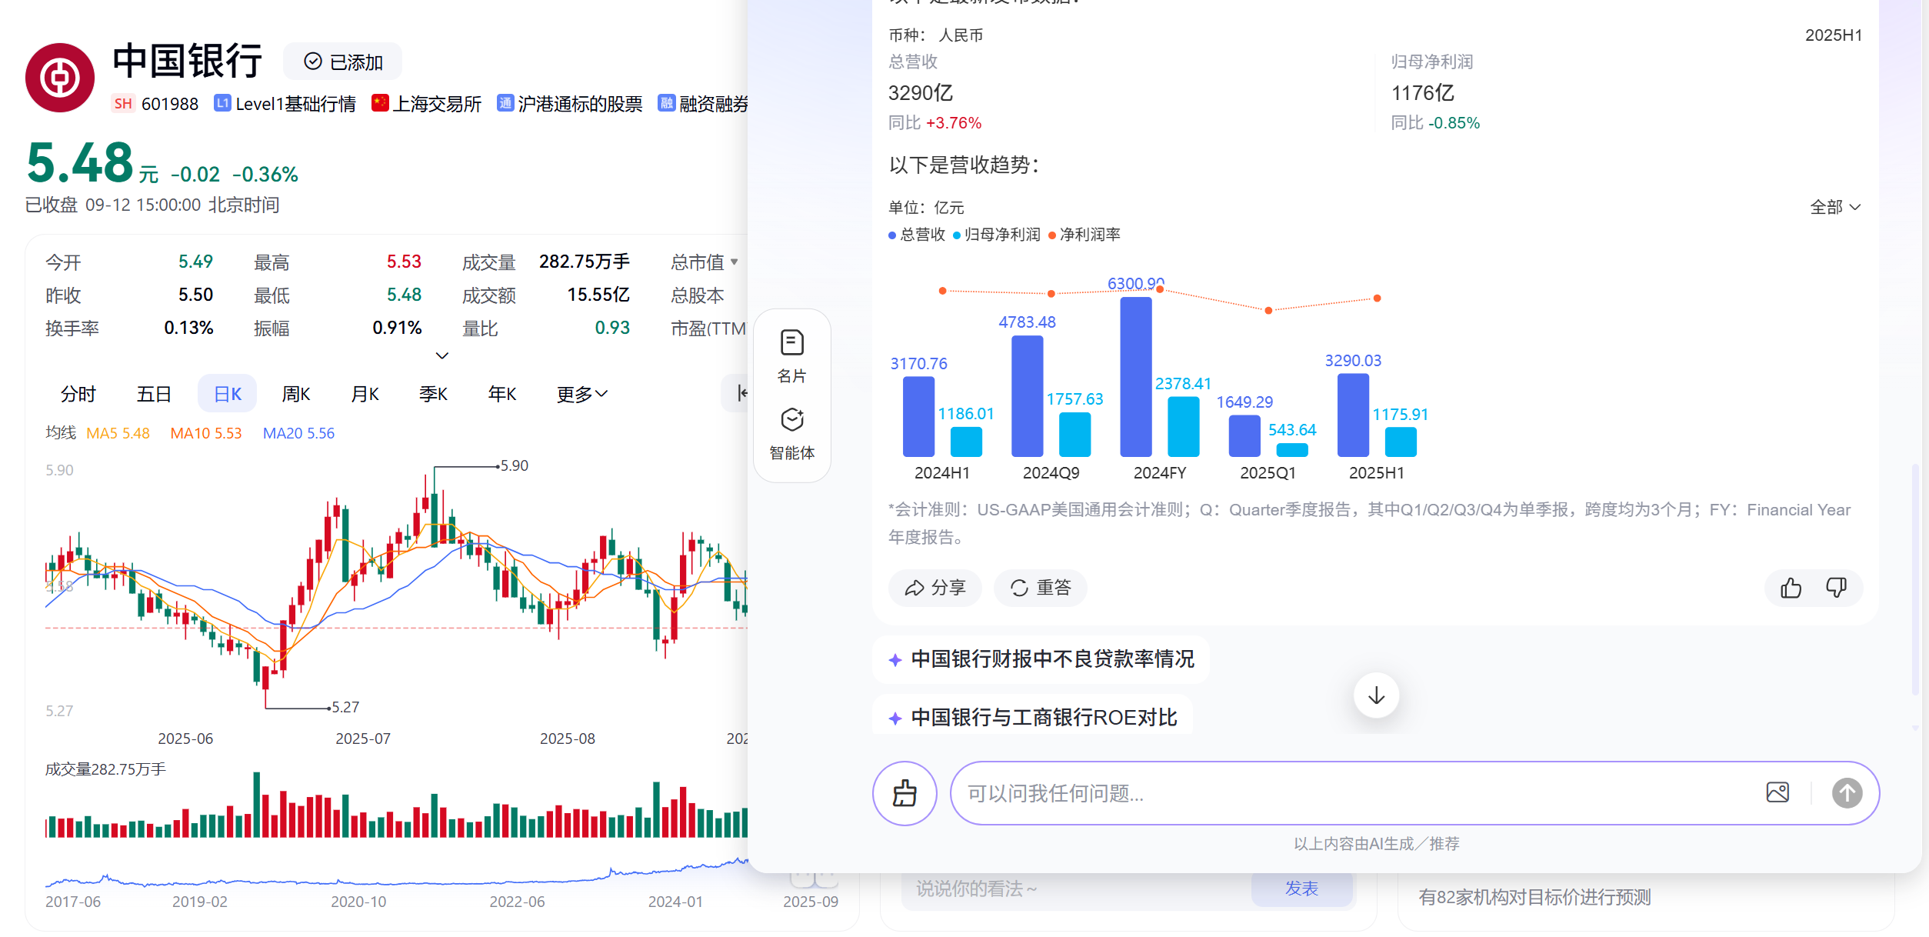
Task: Open the 智能体 agent icon
Action: [x=792, y=433]
